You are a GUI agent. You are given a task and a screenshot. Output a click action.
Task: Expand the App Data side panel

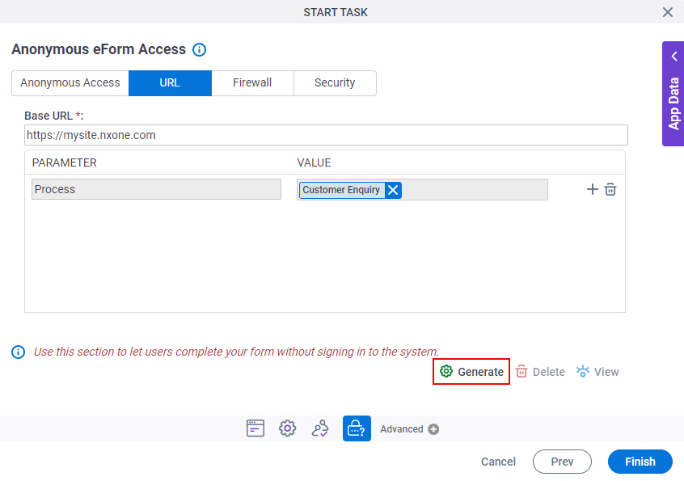(x=673, y=94)
